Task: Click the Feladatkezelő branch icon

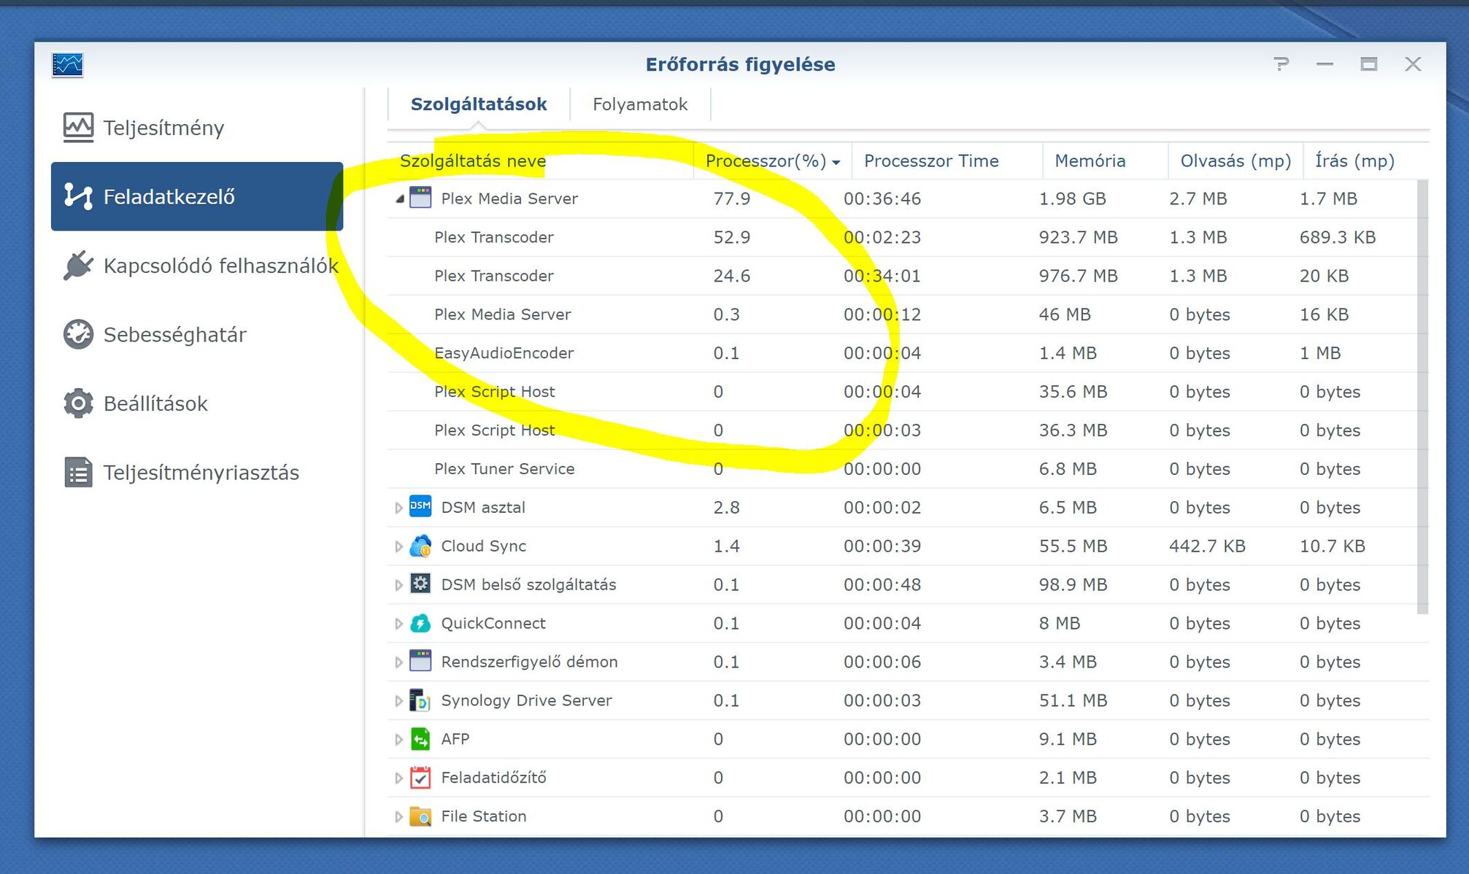Action: 78,196
